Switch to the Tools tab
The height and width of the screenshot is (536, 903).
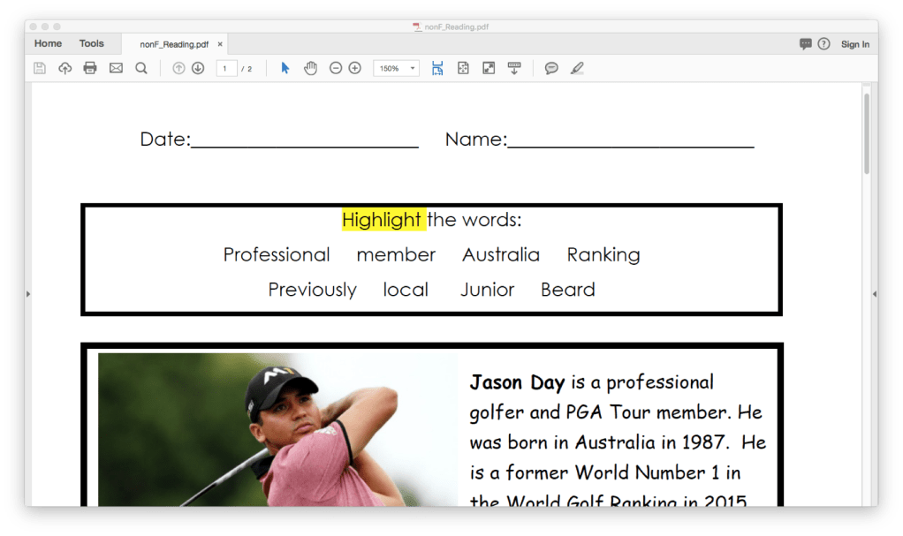click(91, 43)
